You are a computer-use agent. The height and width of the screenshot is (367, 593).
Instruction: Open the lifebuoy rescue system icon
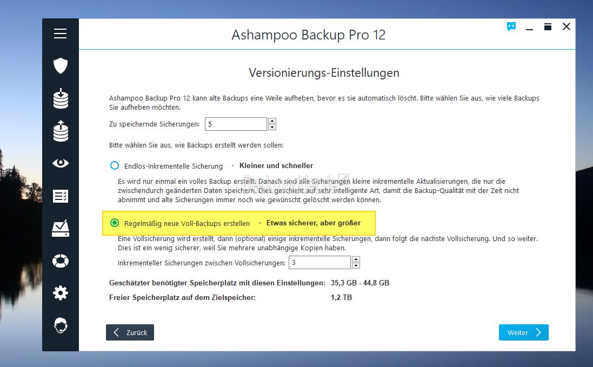(x=61, y=261)
